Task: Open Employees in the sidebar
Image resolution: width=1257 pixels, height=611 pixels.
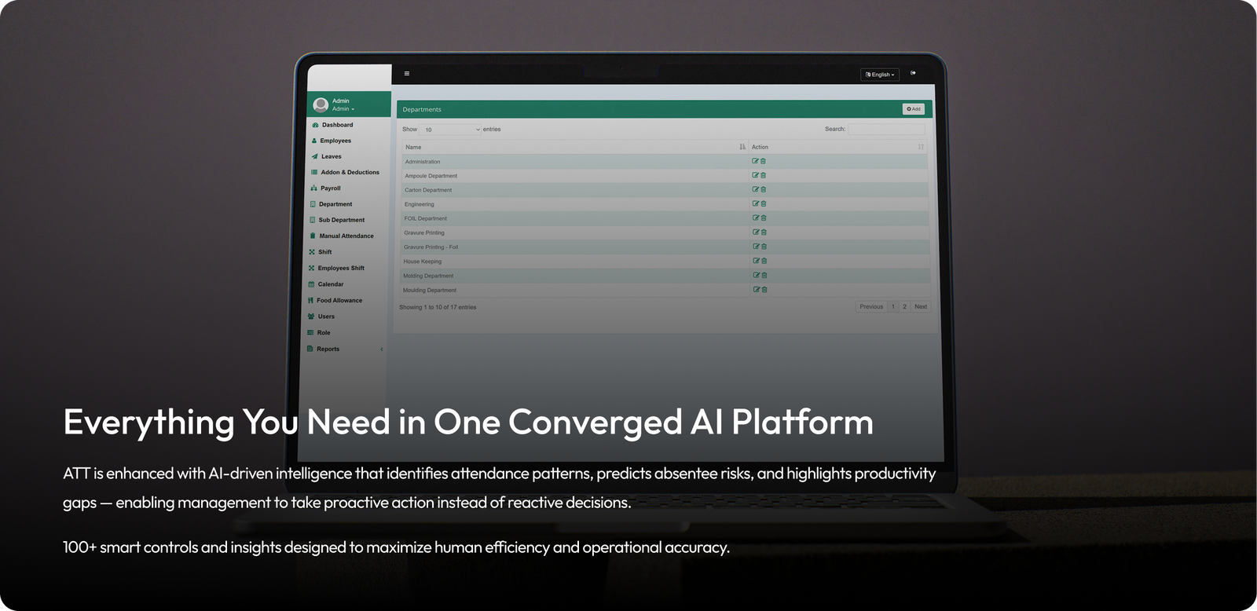Action: [x=335, y=141]
